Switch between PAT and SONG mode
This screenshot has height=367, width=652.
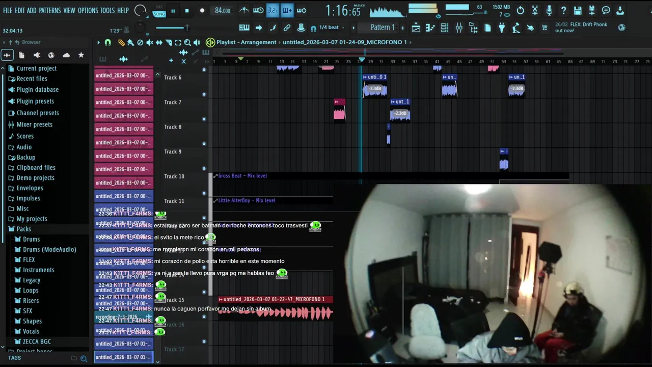(159, 11)
